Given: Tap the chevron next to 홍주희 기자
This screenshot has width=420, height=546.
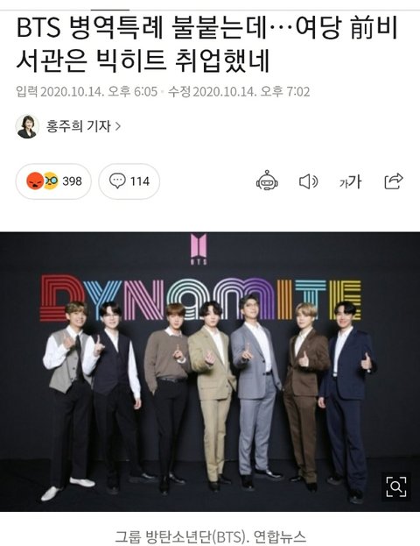Looking at the screenshot, I should point(118,126).
